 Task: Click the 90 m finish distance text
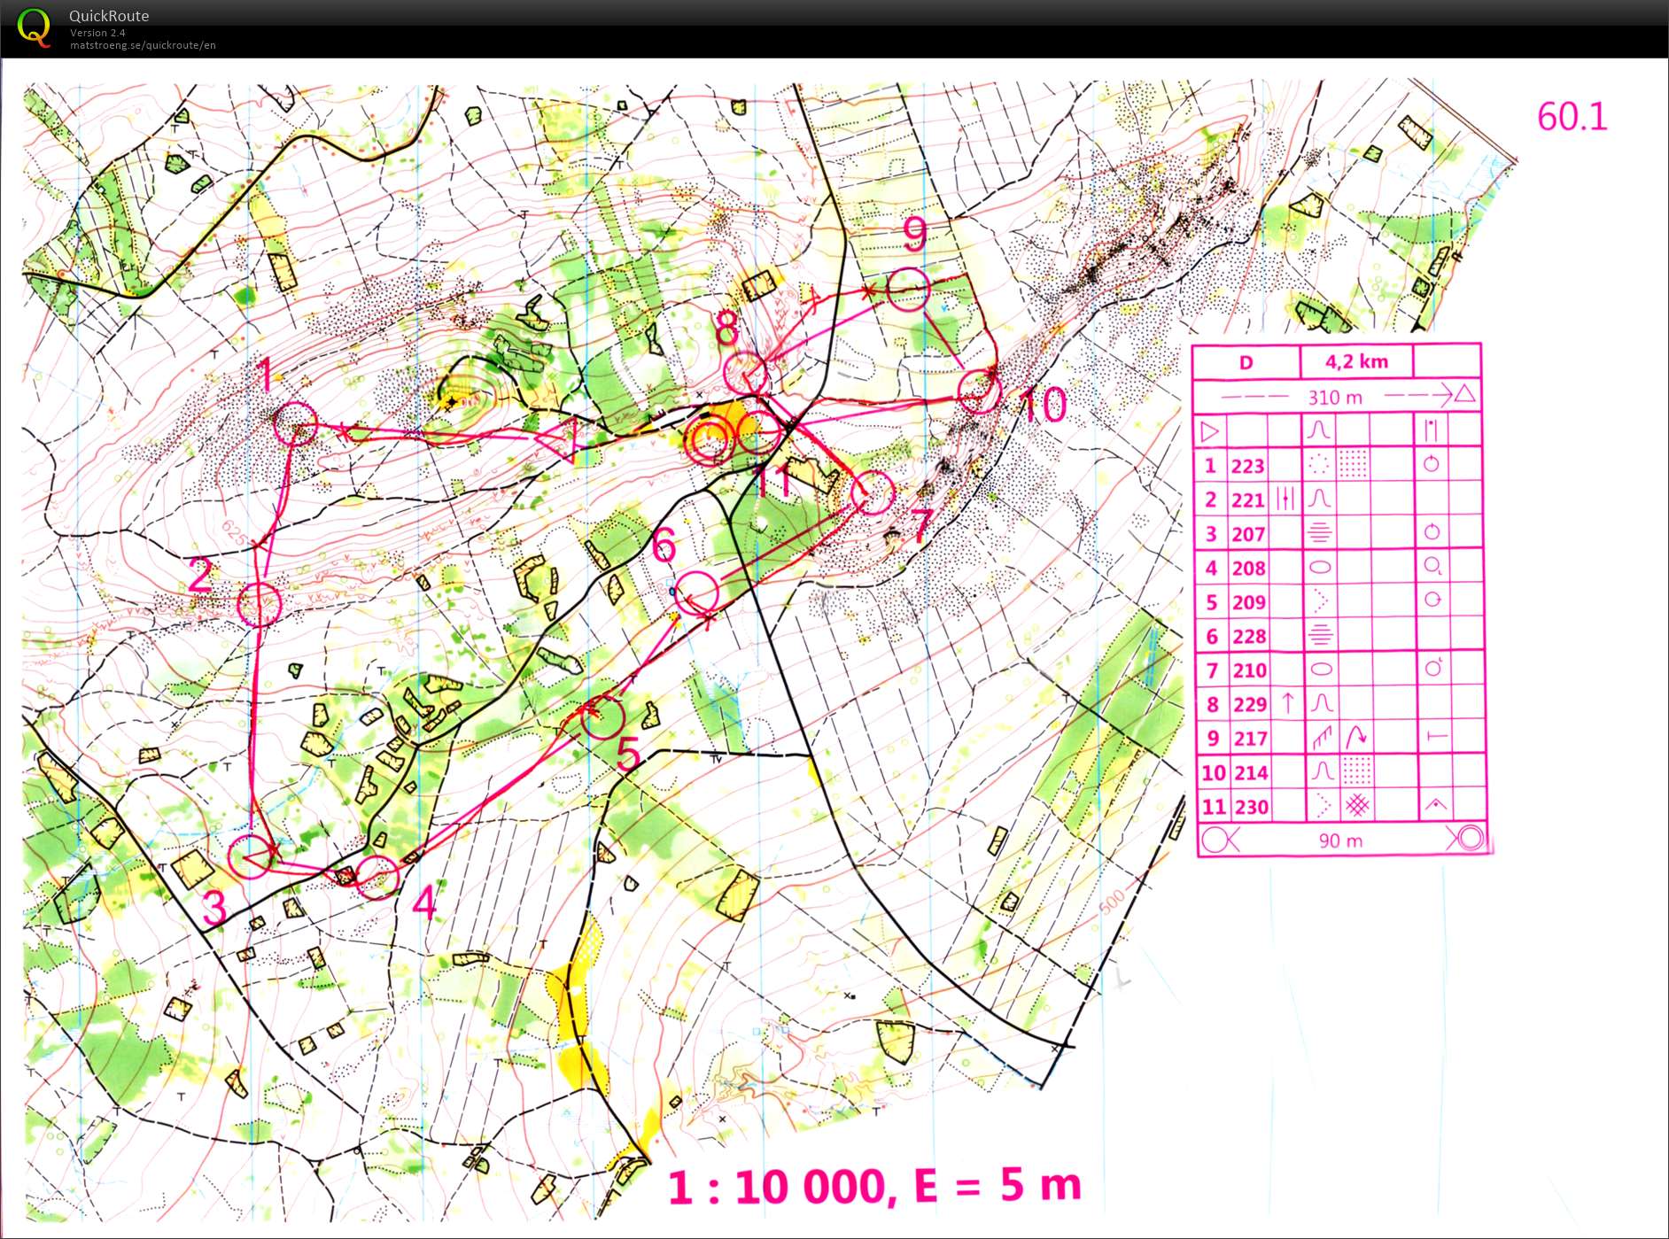pyautogui.click(x=1340, y=840)
